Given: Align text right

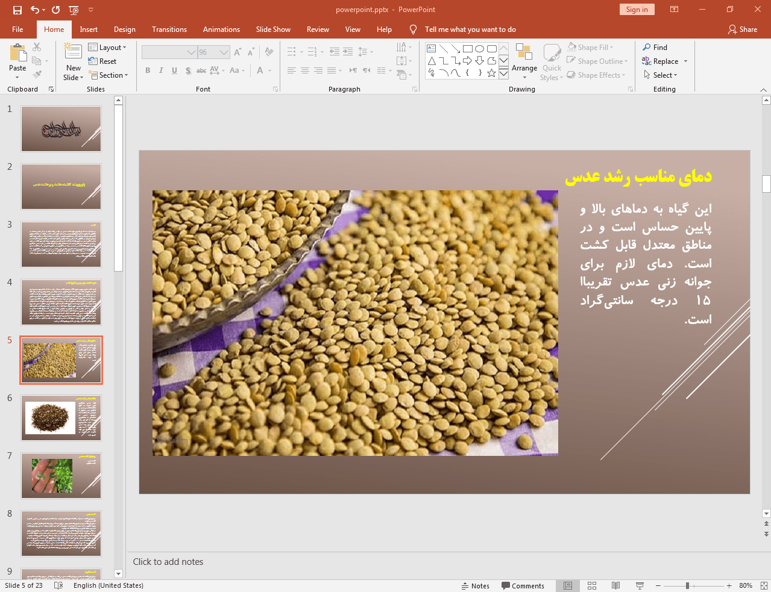Looking at the screenshot, I should (318, 70).
